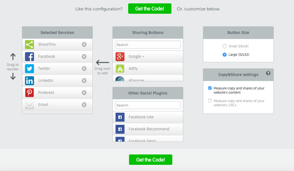Select Large (32x32) button size
The height and width of the screenshot is (171, 294).
tap(225, 55)
